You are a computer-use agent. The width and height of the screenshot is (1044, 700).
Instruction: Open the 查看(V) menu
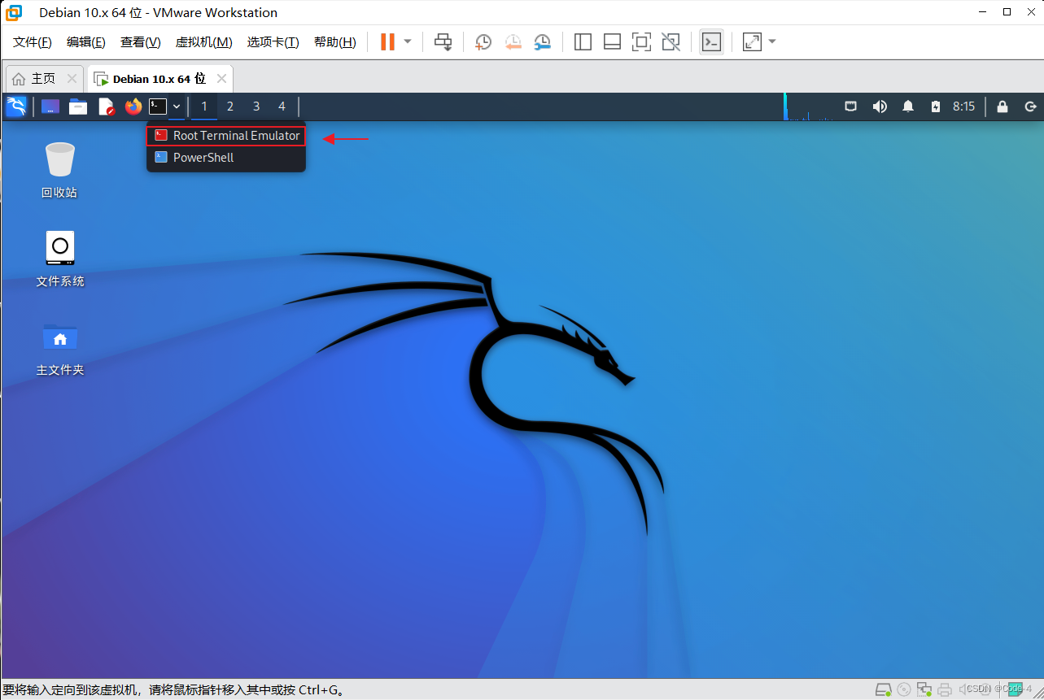click(x=141, y=42)
